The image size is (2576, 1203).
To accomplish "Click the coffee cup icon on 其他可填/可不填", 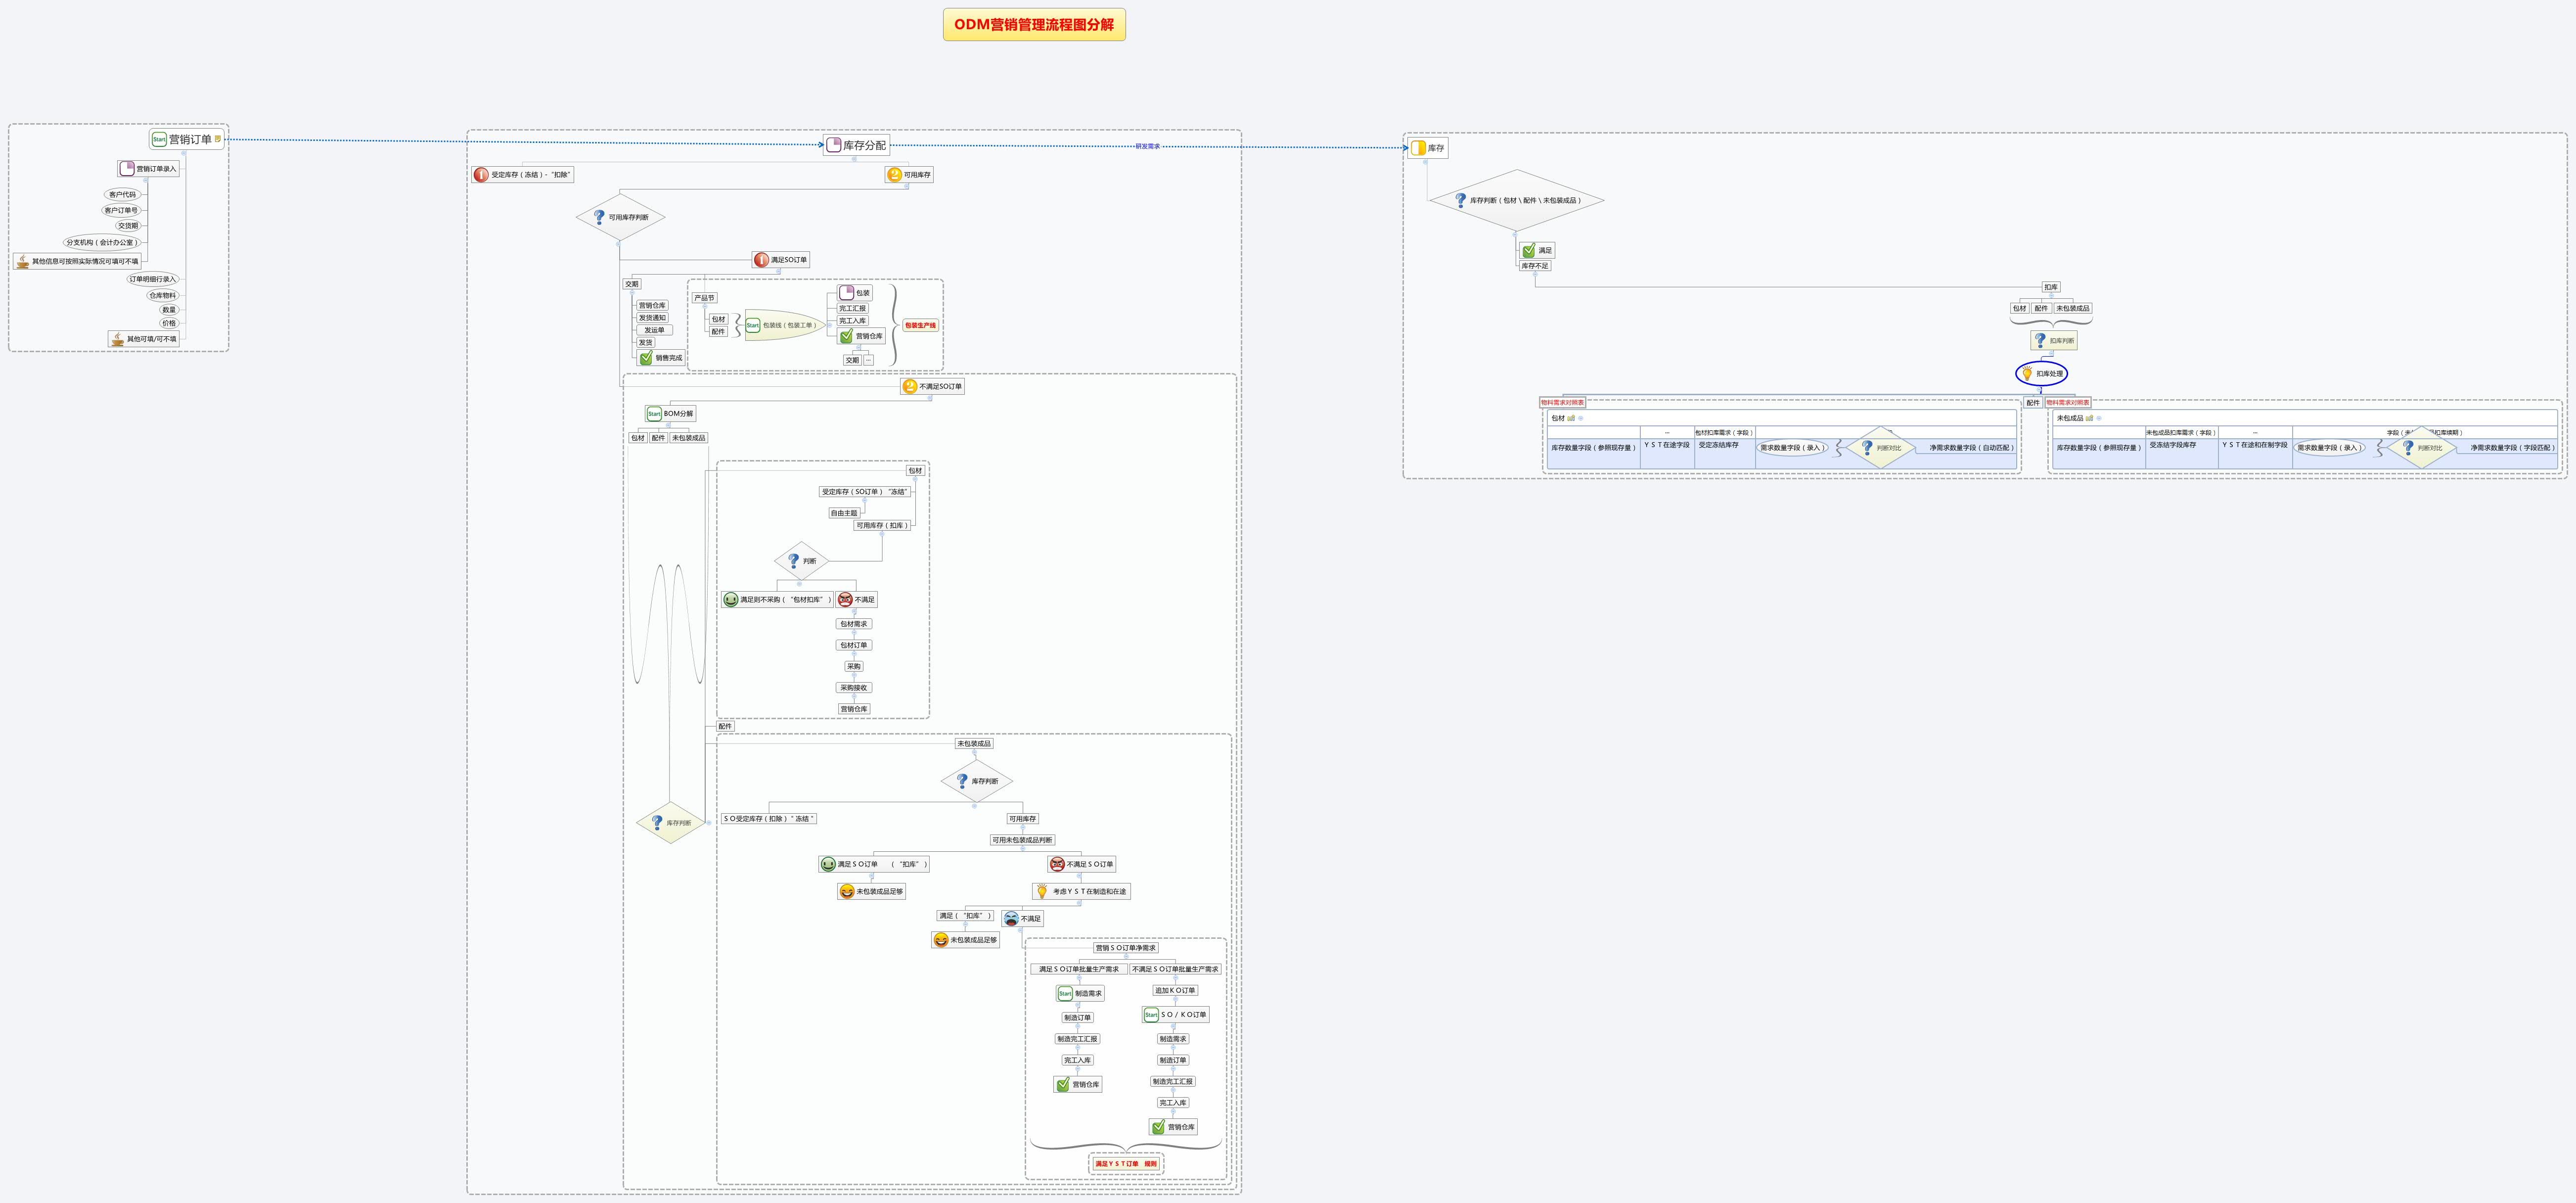I will coord(118,339).
